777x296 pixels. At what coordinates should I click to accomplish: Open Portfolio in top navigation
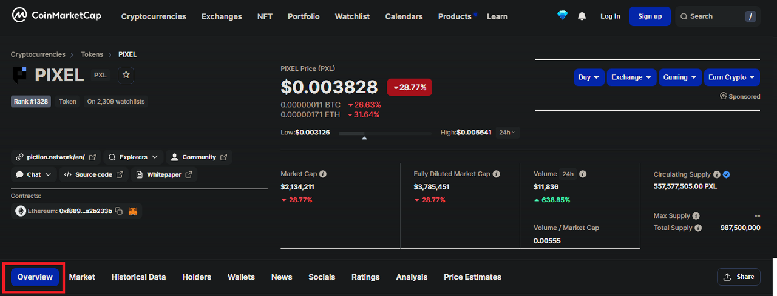[x=304, y=16]
